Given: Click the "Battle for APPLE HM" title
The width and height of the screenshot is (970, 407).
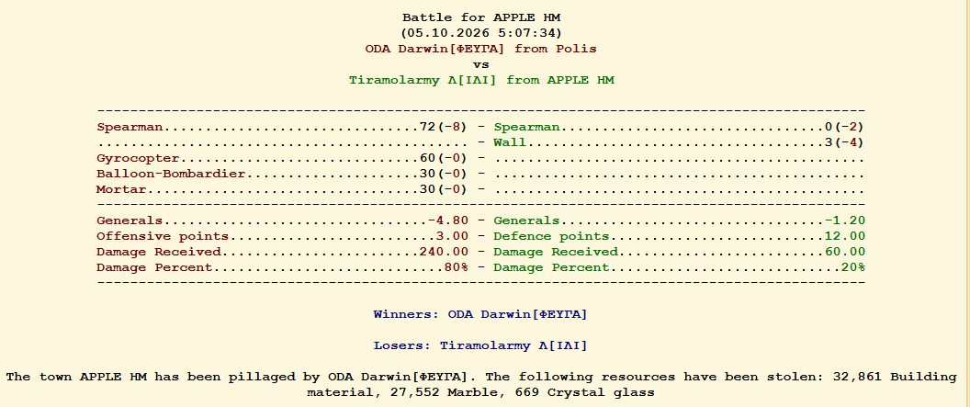Looking at the screenshot, I should click(480, 17).
